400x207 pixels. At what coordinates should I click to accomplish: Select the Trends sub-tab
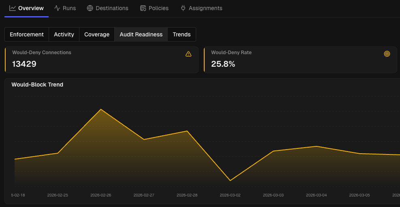[x=182, y=34]
